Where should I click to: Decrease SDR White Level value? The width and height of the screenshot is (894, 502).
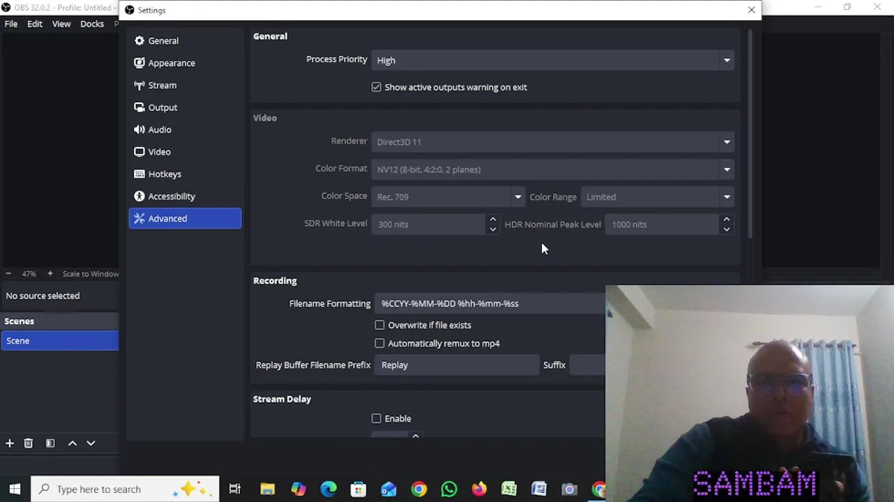pos(493,229)
